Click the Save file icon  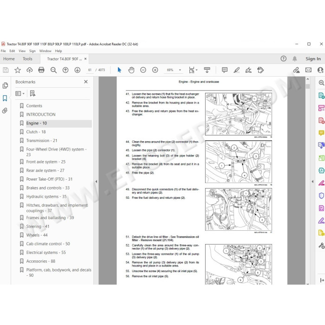pyautogui.click(x=6, y=70)
